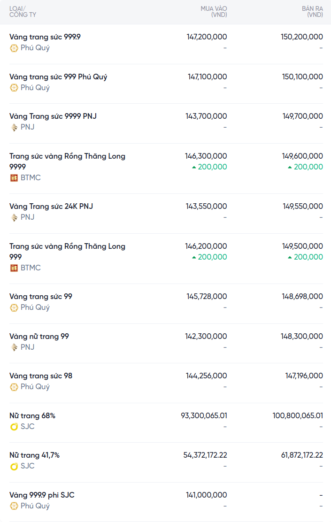Click BTMC logo under Rồng Thăng Long 9999
The image size is (331, 522).
pos(14,178)
